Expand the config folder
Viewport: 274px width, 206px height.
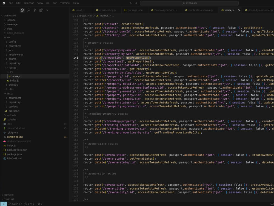coord(35,42)
